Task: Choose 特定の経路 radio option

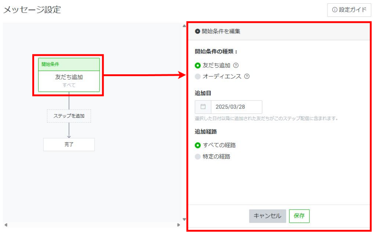Action: coord(198,157)
